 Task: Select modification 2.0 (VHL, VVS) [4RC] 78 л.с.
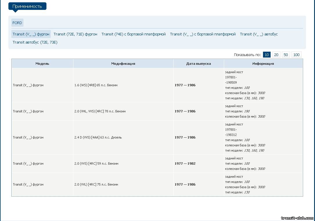pos(100,111)
